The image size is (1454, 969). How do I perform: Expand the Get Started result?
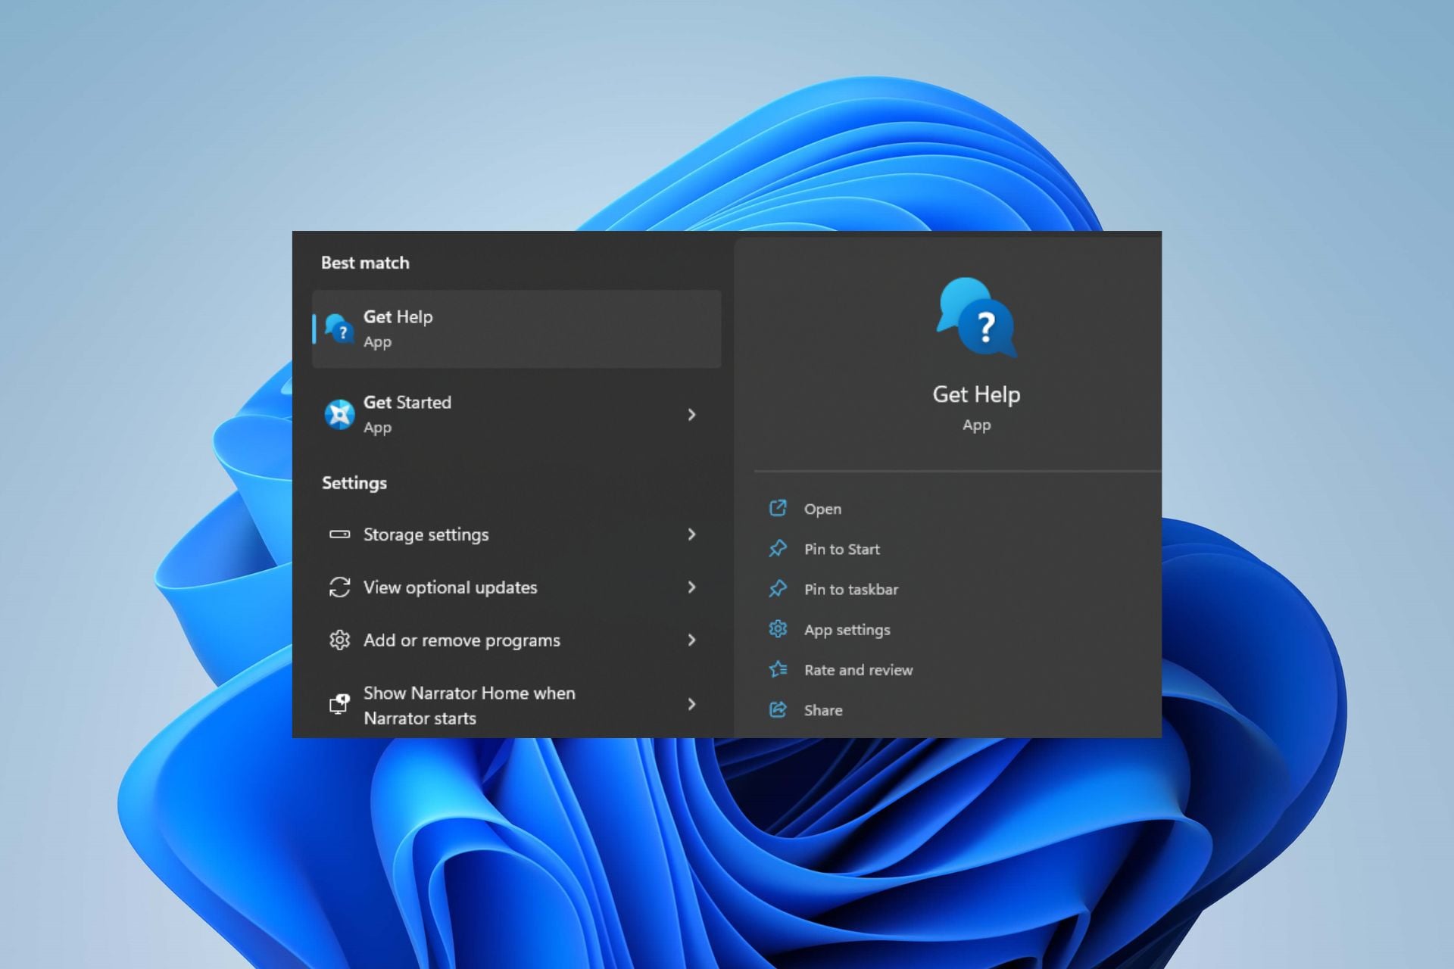click(x=691, y=415)
